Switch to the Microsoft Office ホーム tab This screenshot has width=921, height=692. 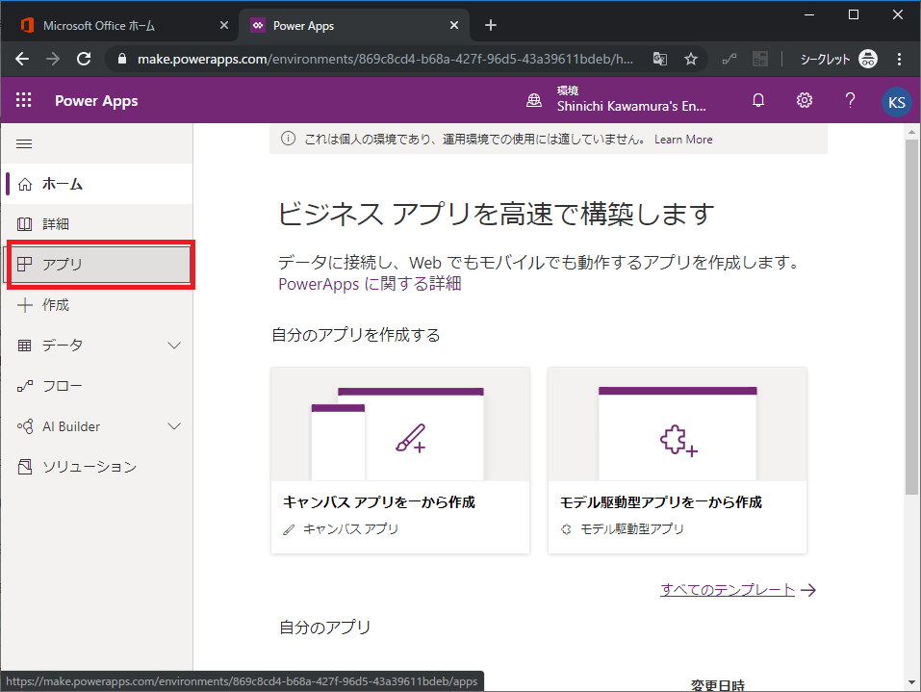[x=120, y=25]
